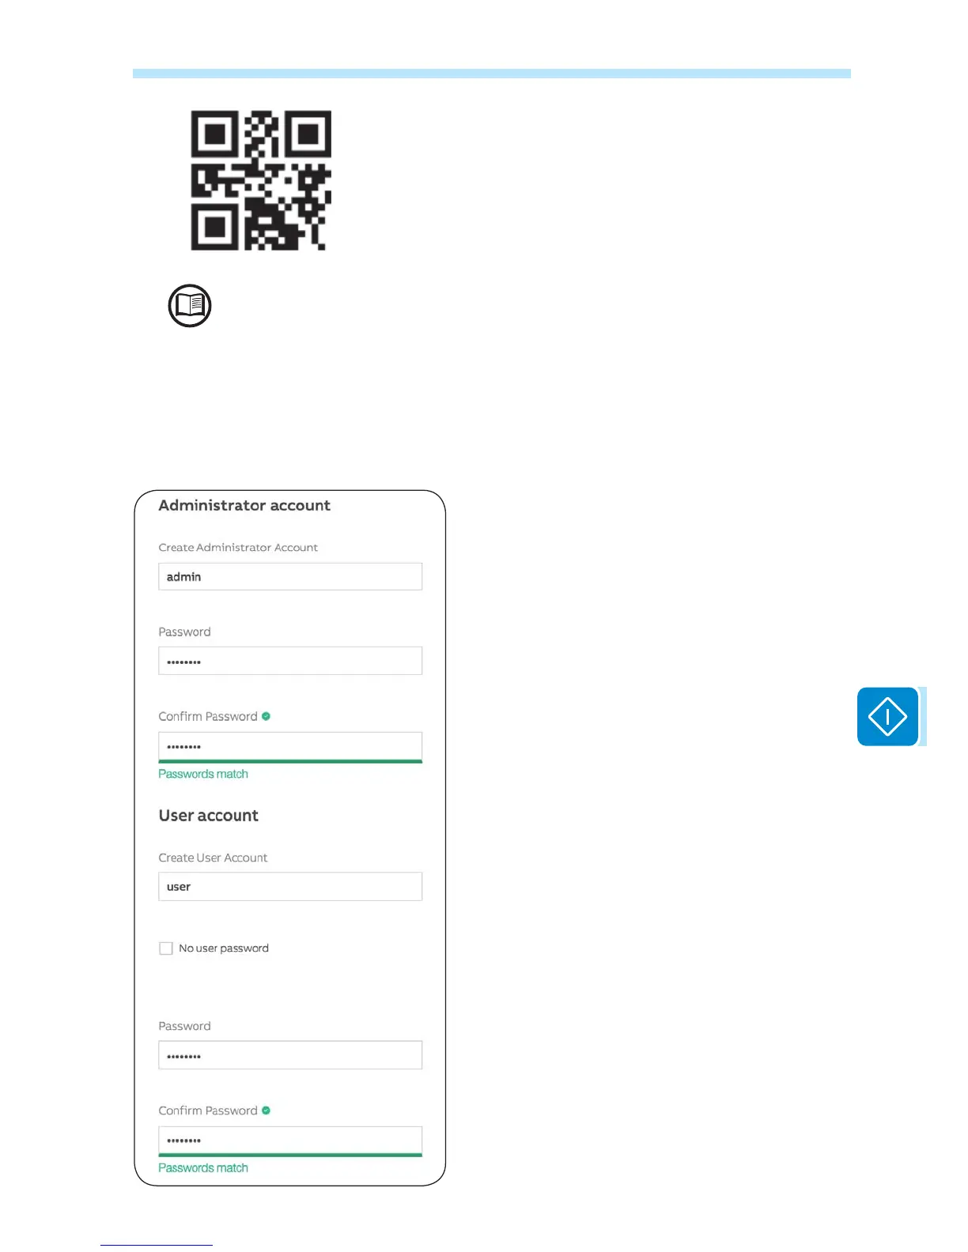Image resolution: width=968 pixels, height=1252 pixels.
Task: Tick the No user password checkbox
Action: pos(166,948)
